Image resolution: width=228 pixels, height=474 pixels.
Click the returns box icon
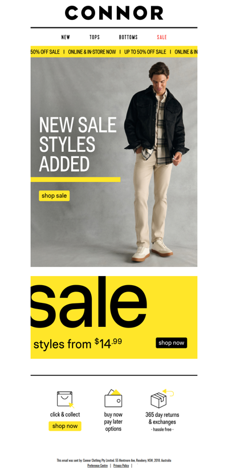[x=162, y=399]
